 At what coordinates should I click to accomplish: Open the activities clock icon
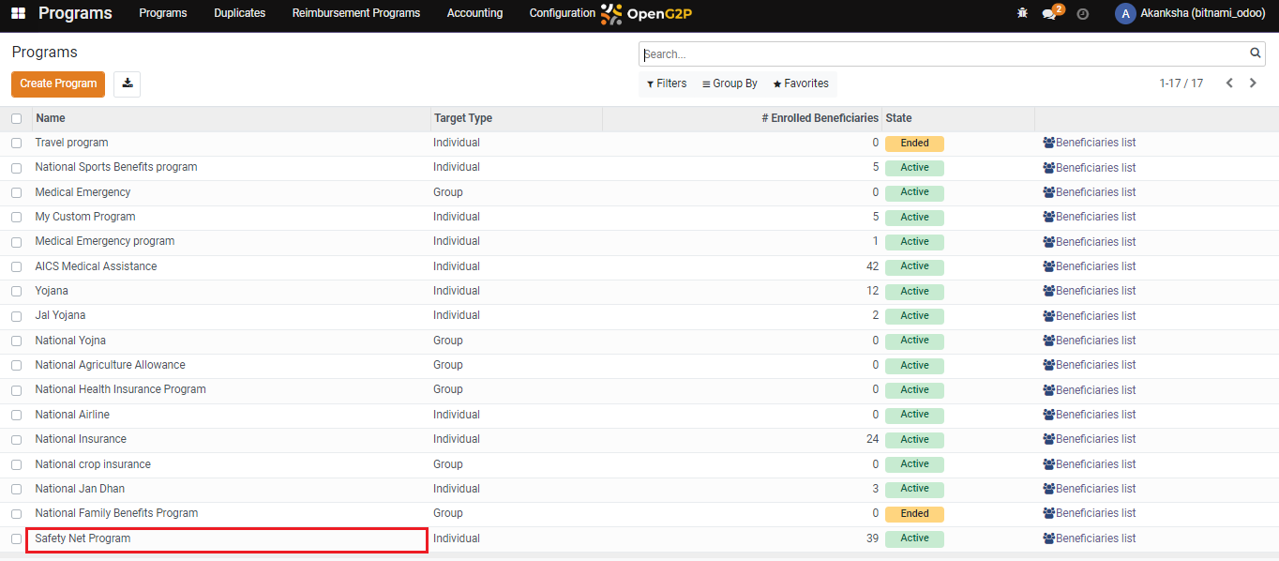point(1083,14)
